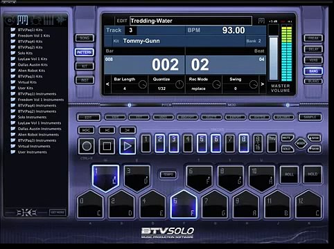Toggle track 4 button
Viewport: 334px width, 249px height.
188,143
